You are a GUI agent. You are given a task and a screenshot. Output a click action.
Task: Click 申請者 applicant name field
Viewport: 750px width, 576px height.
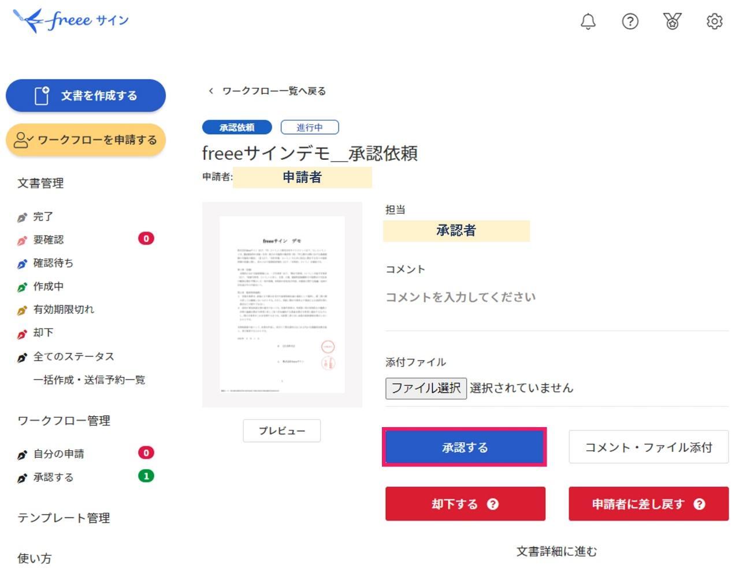(x=302, y=177)
